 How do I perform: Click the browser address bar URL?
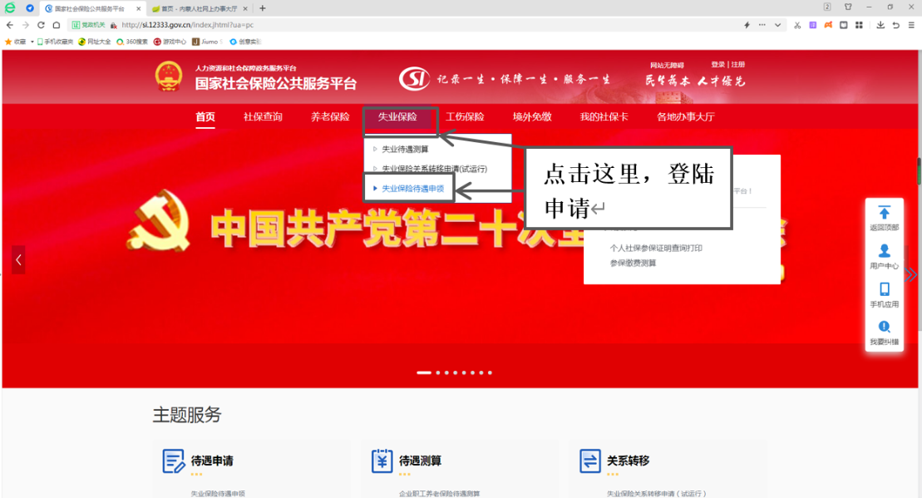coord(188,25)
